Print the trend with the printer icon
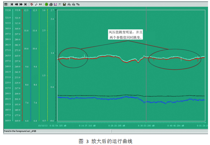210x145 pixels. pos(51,4)
